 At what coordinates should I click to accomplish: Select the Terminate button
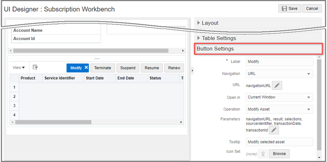point(102,68)
